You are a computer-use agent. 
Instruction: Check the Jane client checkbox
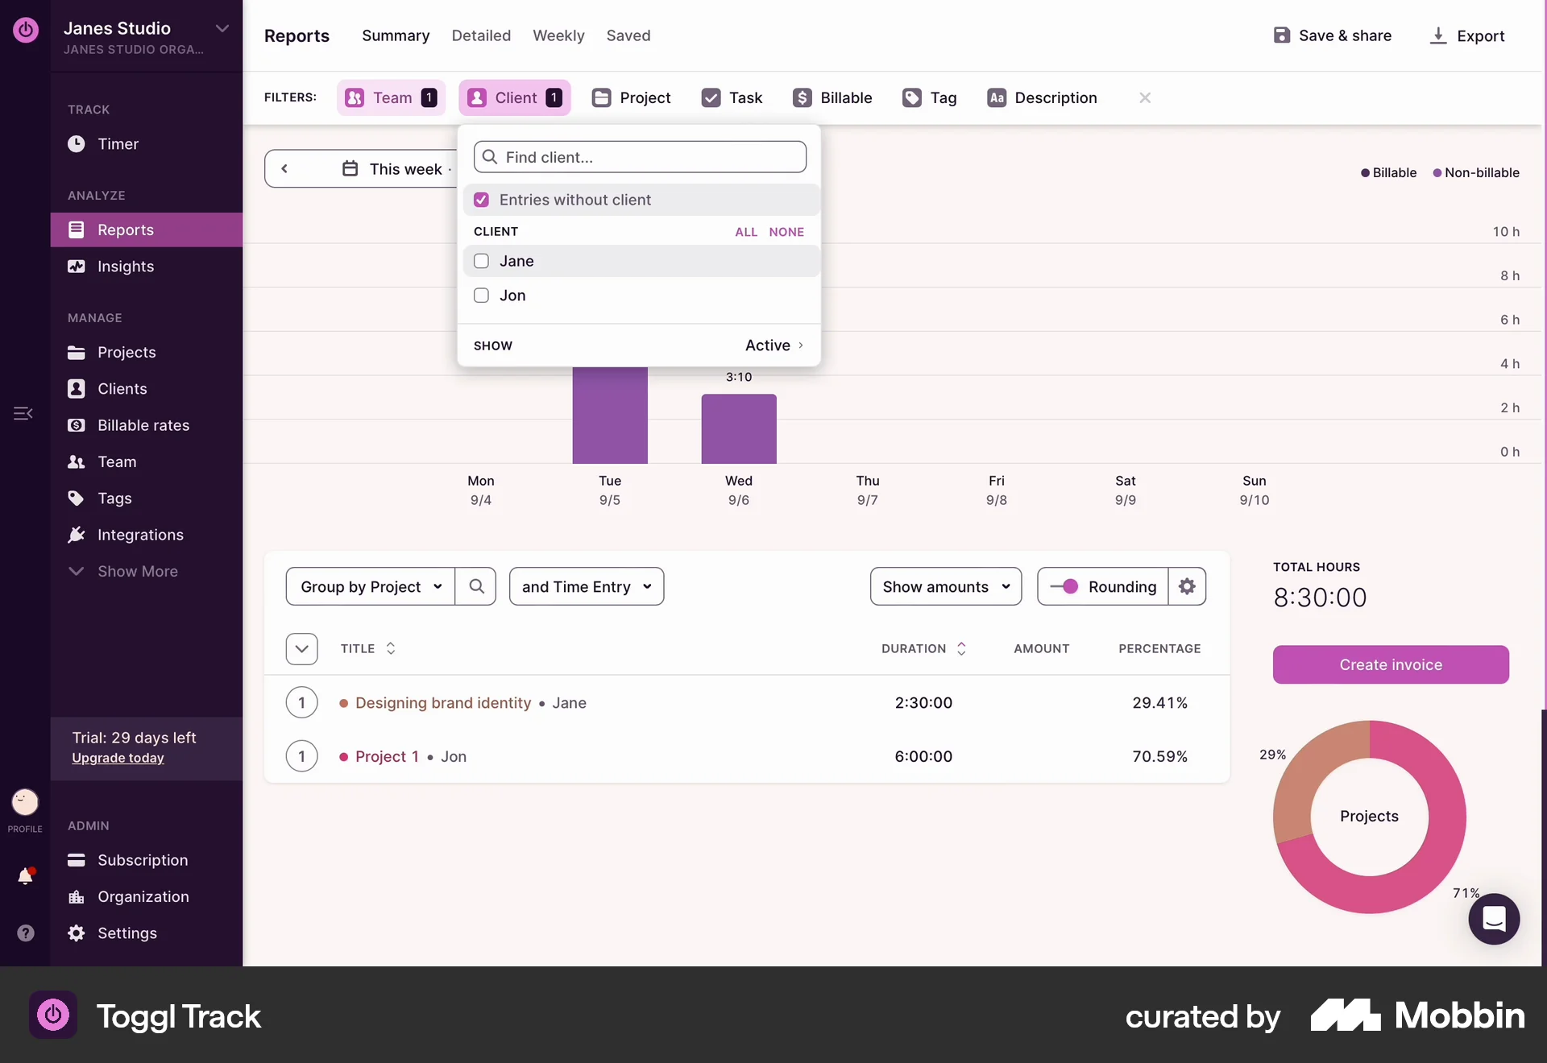pos(481,261)
